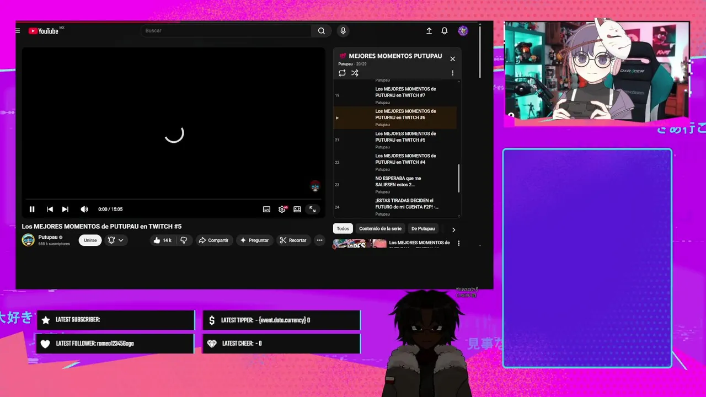Image resolution: width=706 pixels, height=397 pixels.
Task: Click the LATEST SUBSCRIBER star icon
Action: 46,320
